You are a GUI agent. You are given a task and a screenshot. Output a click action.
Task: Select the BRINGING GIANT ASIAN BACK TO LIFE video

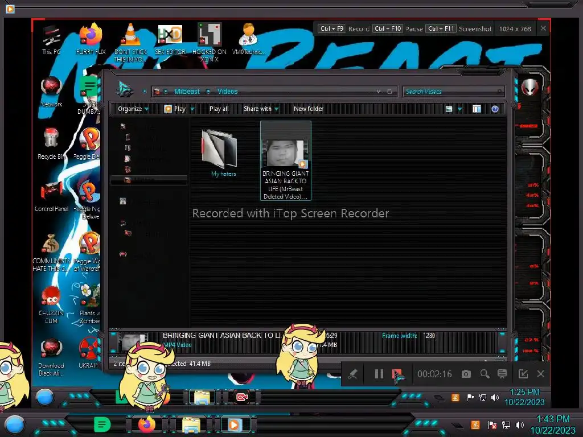point(286,160)
